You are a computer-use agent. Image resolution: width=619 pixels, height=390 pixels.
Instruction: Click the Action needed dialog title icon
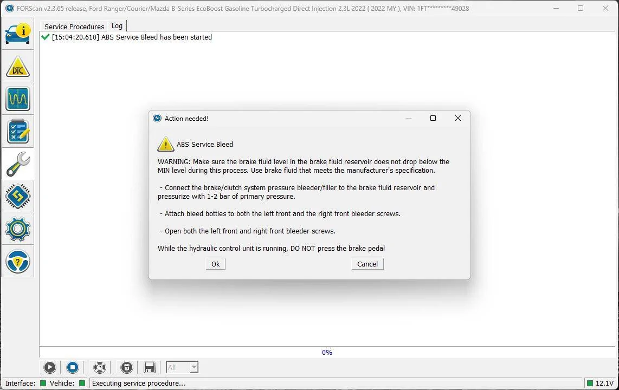157,118
